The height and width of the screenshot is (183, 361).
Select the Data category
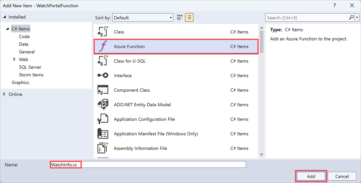23,44
